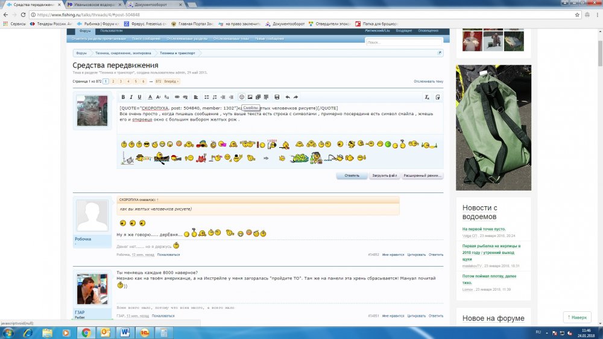Click the bulleted list icon
603x339 pixels.
(206, 97)
